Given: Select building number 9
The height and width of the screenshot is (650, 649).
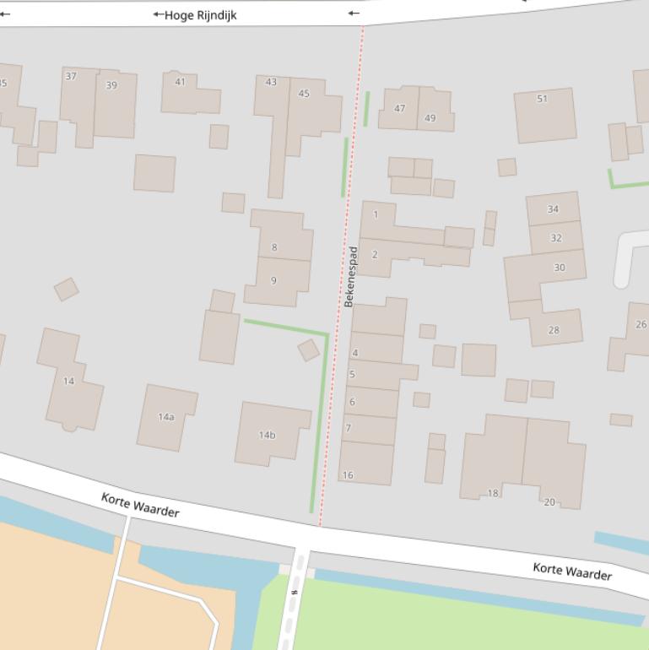Looking at the screenshot, I should pyautogui.click(x=273, y=280).
